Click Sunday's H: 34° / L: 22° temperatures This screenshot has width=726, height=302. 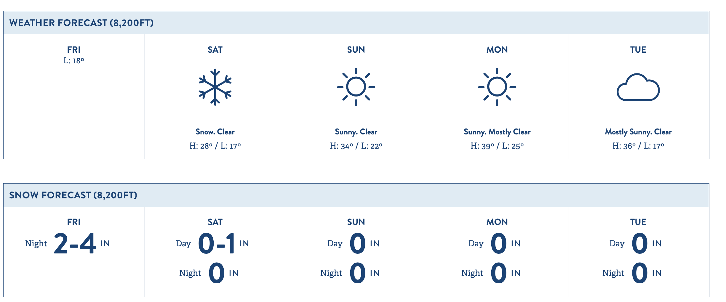(356, 146)
